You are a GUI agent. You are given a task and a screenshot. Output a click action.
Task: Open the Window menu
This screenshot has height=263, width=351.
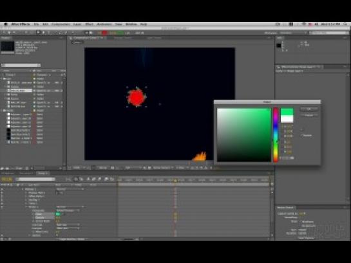[x=131, y=24]
